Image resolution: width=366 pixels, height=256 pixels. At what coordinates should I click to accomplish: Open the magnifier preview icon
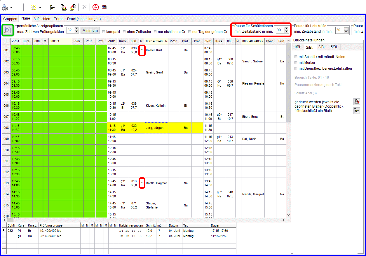tap(7, 30)
